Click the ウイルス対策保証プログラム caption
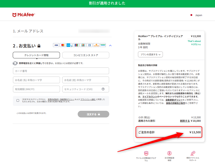This screenshot has height=164, width=215. (146, 159)
